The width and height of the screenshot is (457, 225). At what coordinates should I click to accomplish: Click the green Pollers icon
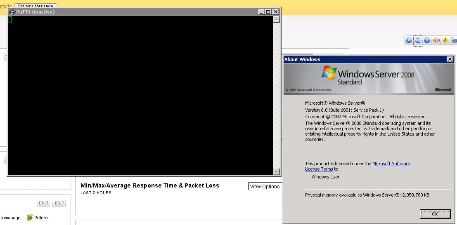pyautogui.click(x=30, y=218)
